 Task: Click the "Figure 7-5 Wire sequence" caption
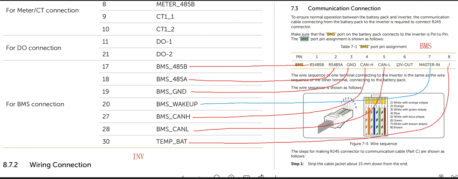click(373, 144)
